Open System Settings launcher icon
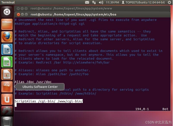Viewport: 173px width, 126px height. (x=7, y=111)
